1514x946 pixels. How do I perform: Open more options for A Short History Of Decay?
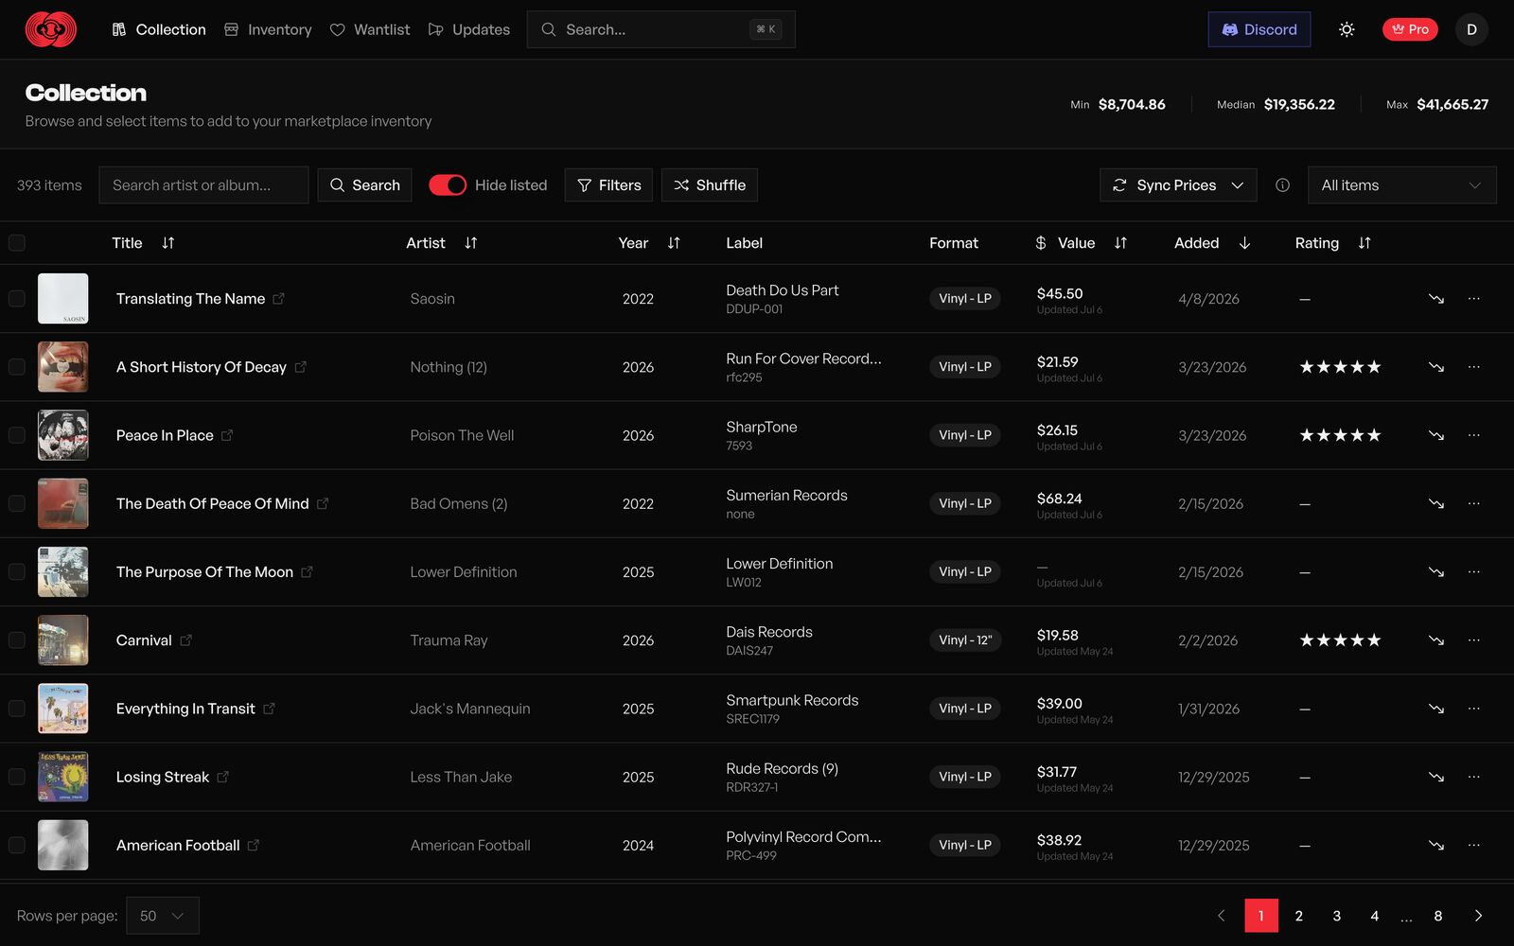point(1473,367)
